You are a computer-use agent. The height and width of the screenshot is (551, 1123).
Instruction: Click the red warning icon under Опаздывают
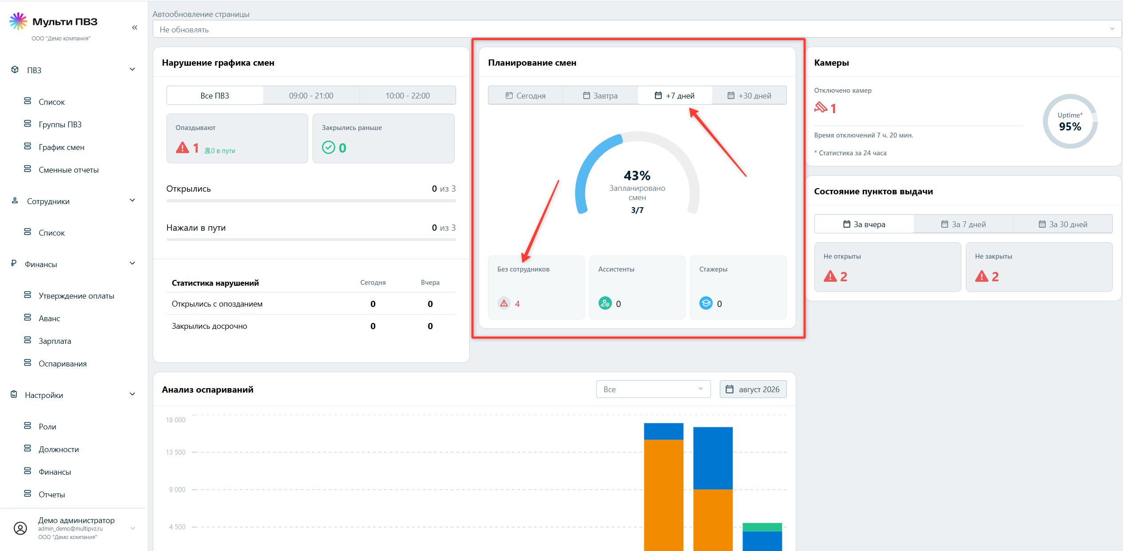pos(183,147)
